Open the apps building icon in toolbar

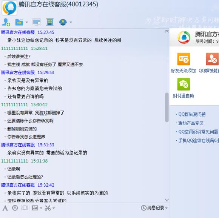click(x=50, y=22)
